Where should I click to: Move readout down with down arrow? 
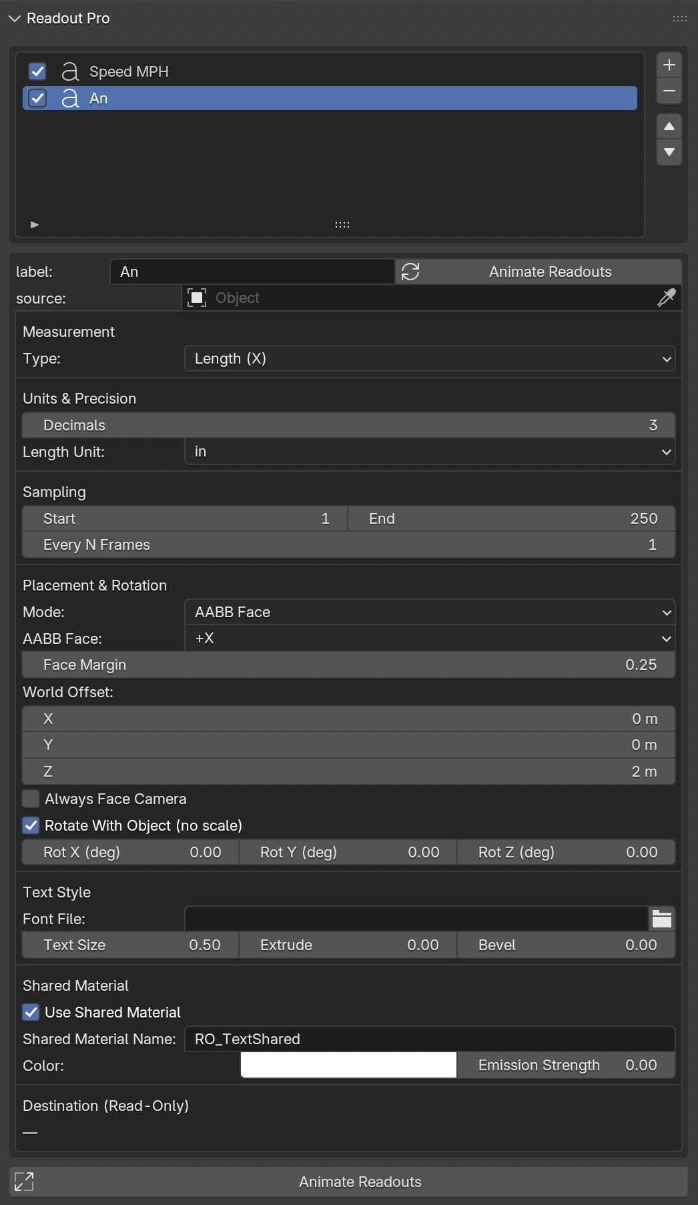pyautogui.click(x=669, y=153)
